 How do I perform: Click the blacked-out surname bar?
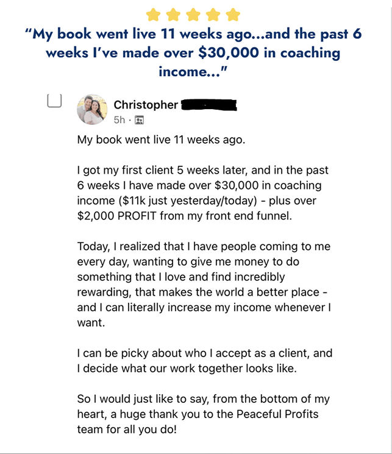tap(209, 105)
